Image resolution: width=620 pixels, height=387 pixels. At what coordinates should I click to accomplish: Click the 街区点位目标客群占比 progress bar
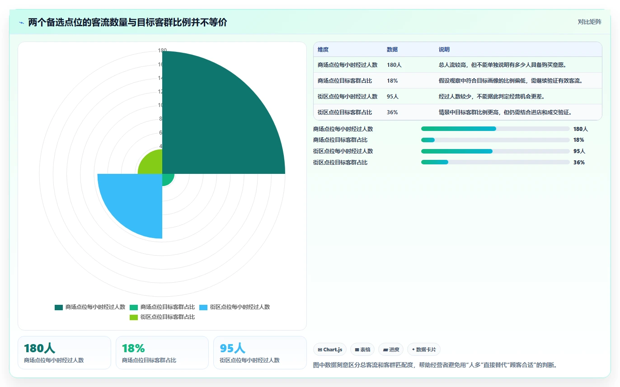click(495, 163)
